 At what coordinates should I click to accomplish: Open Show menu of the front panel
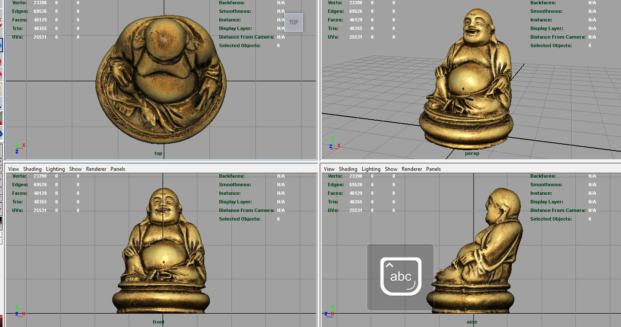click(75, 169)
